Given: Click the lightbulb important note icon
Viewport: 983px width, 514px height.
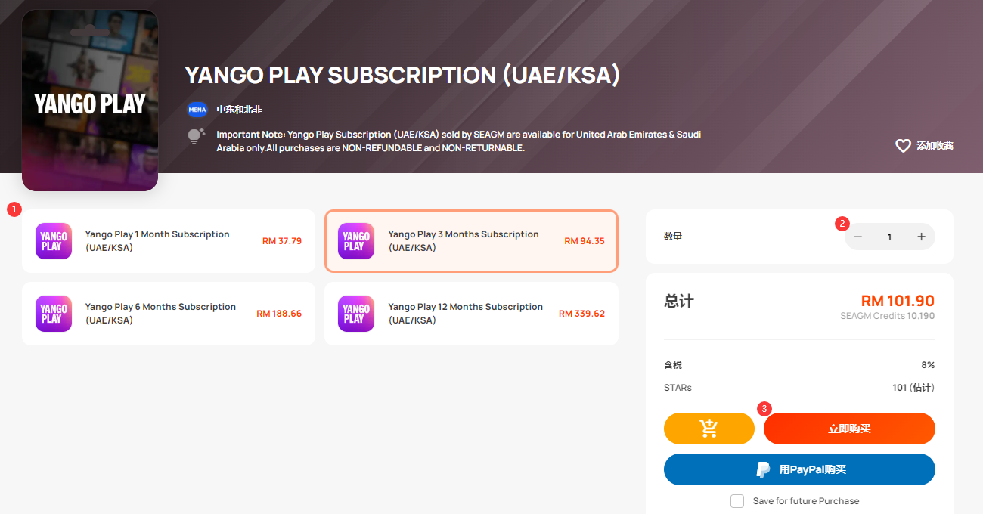Looking at the screenshot, I should (x=197, y=136).
